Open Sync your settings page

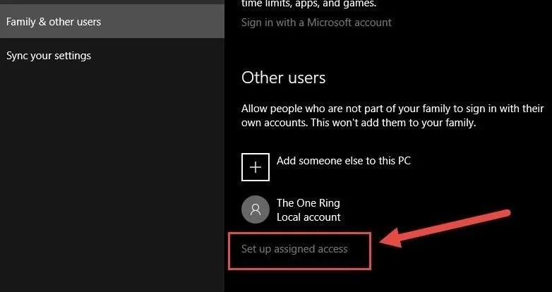coord(49,56)
